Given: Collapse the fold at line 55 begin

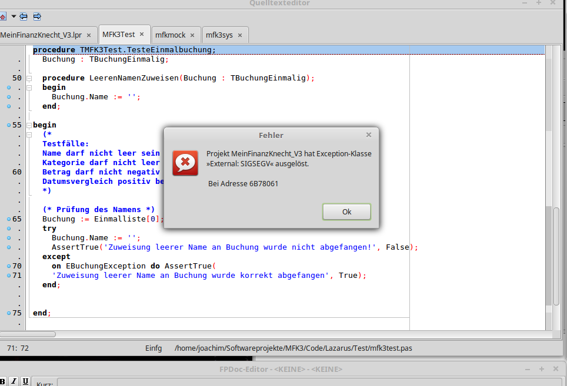Looking at the screenshot, I should (x=29, y=125).
